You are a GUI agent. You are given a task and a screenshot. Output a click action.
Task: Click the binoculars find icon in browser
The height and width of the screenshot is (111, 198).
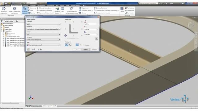coord(17,21)
